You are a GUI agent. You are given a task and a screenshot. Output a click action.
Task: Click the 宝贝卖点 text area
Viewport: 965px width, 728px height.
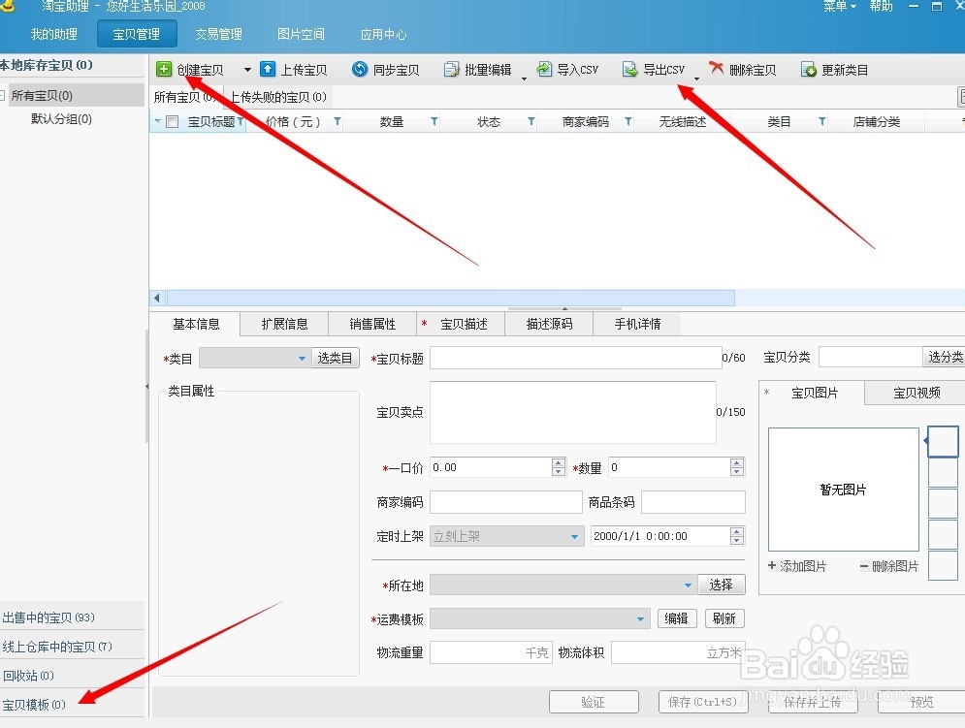(573, 412)
